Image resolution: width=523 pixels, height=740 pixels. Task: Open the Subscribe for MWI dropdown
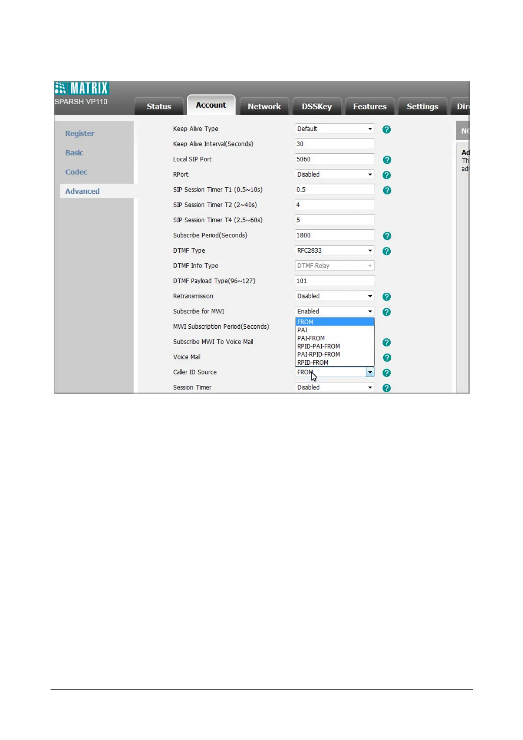[334, 311]
